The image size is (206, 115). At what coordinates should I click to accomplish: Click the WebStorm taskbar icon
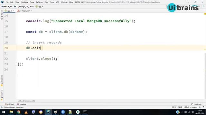tap(48, 112)
